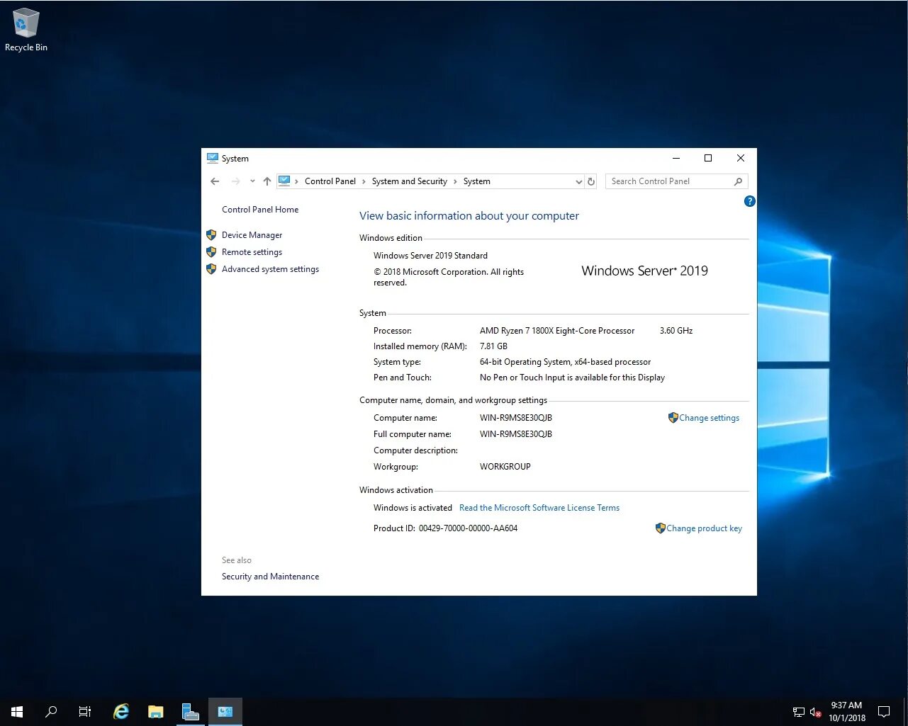Open Control Panel Home link
Viewport: 908px width, 726px height.
click(x=260, y=210)
